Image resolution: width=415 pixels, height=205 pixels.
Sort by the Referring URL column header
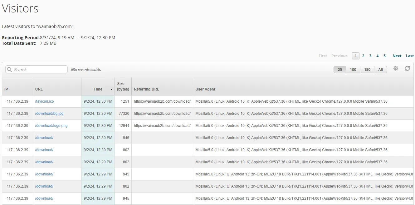coord(146,89)
